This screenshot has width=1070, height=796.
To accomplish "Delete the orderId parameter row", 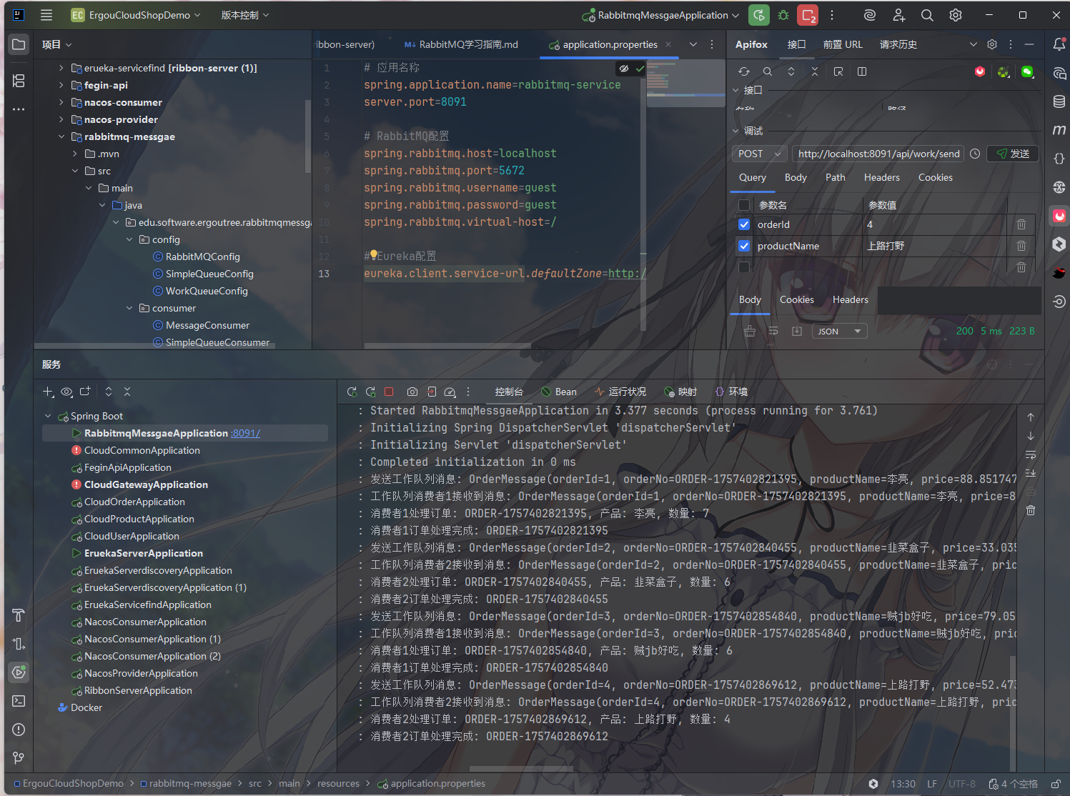I will [x=1021, y=224].
